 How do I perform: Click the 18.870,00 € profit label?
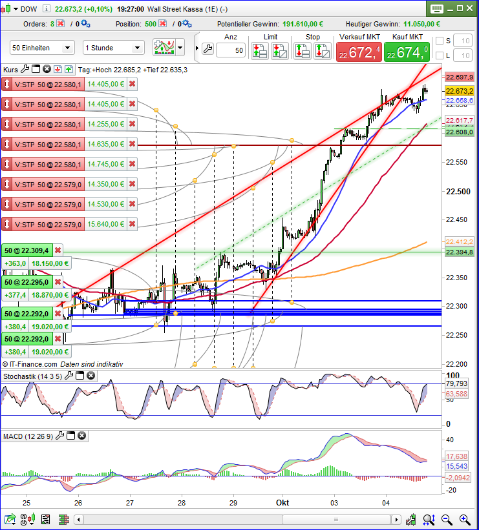pyautogui.click(x=50, y=295)
